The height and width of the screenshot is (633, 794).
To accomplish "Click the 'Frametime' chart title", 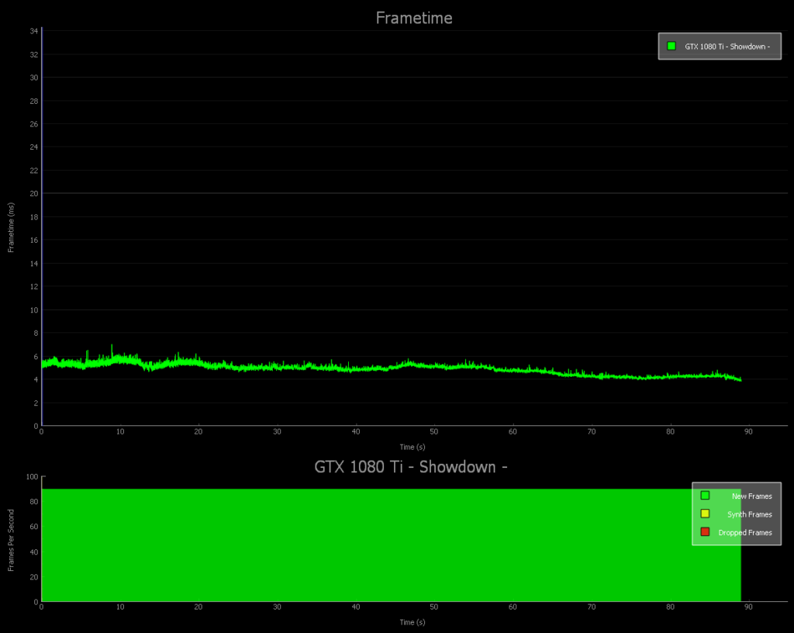I will 414,18.
